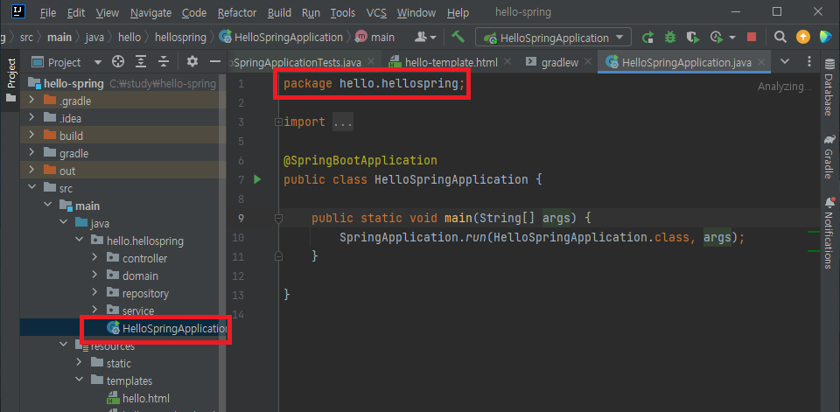Close the hello-template.html tab
The width and height of the screenshot is (840, 412).
(507, 62)
